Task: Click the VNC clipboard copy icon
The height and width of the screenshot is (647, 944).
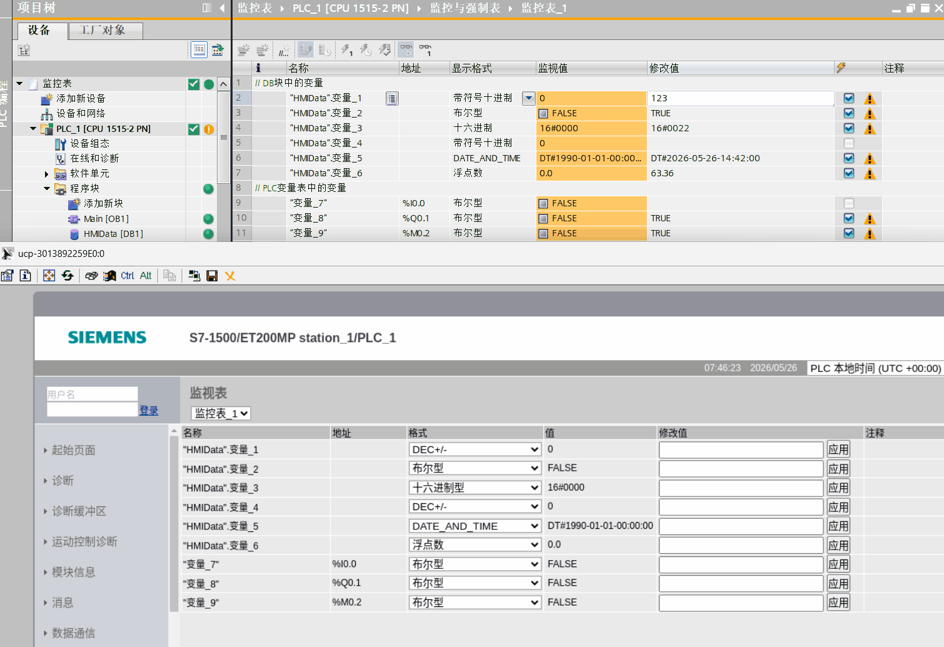Action: pos(169,276)
